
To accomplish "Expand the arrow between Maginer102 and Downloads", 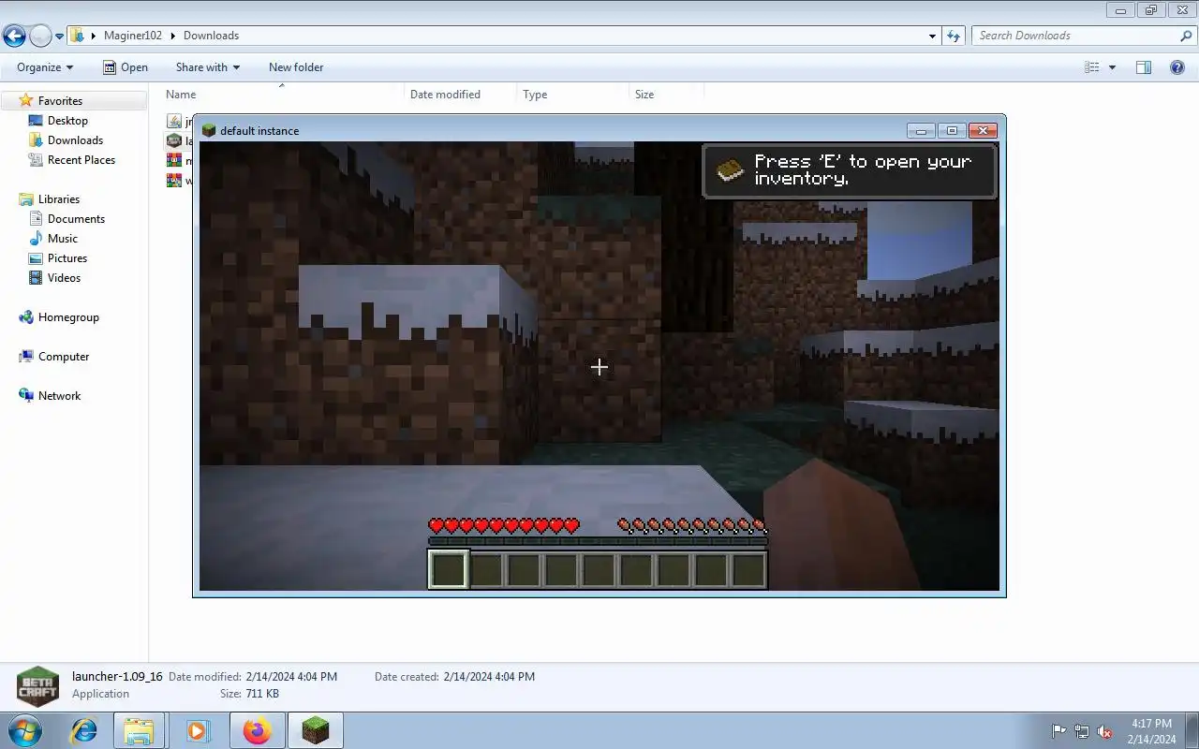I will [172, 36].
